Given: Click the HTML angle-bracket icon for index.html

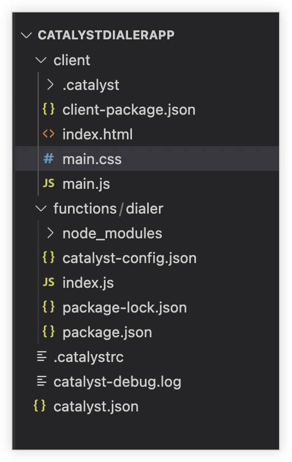Looking at the screenshot, I should 48,134.
